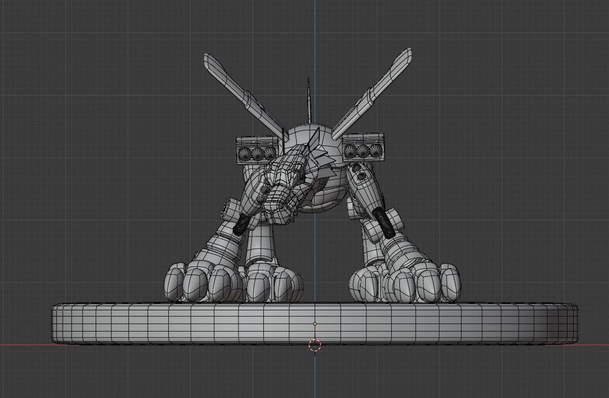
Task: Select the left upward blade wing
Action: coord(245,96)
